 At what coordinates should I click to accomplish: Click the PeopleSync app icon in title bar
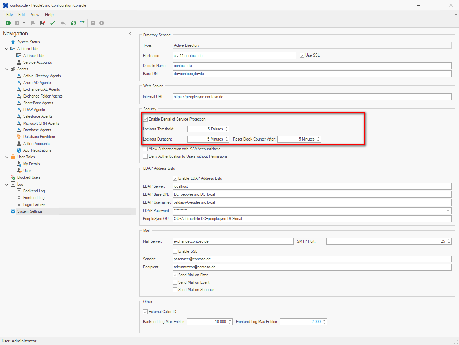pyautogui.click(x=6, y=5)
